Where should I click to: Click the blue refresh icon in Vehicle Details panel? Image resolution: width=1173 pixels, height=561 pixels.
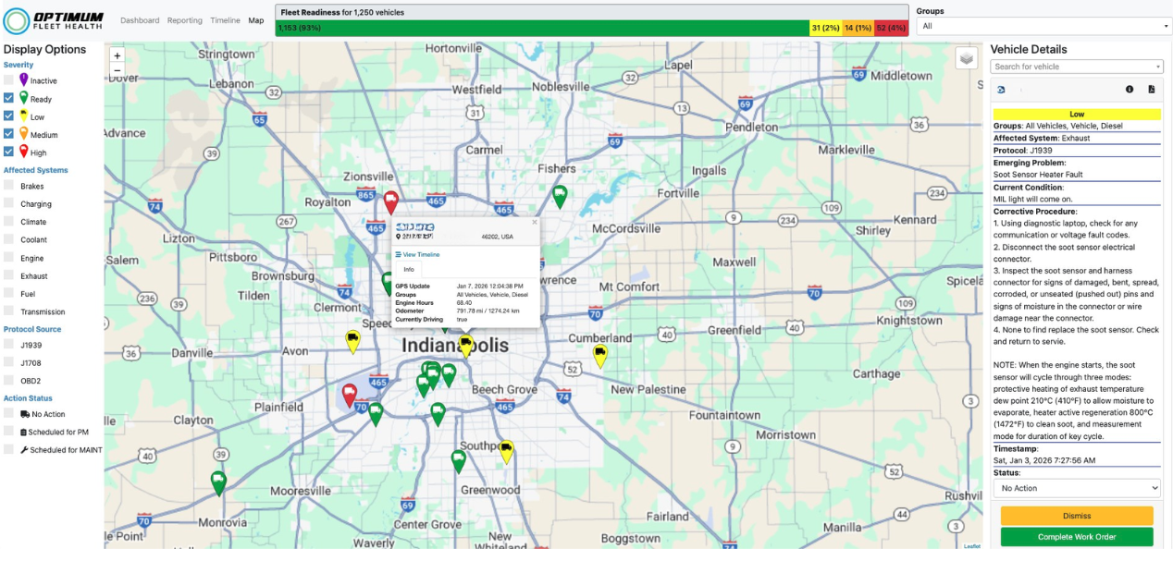click(1001, 89)
